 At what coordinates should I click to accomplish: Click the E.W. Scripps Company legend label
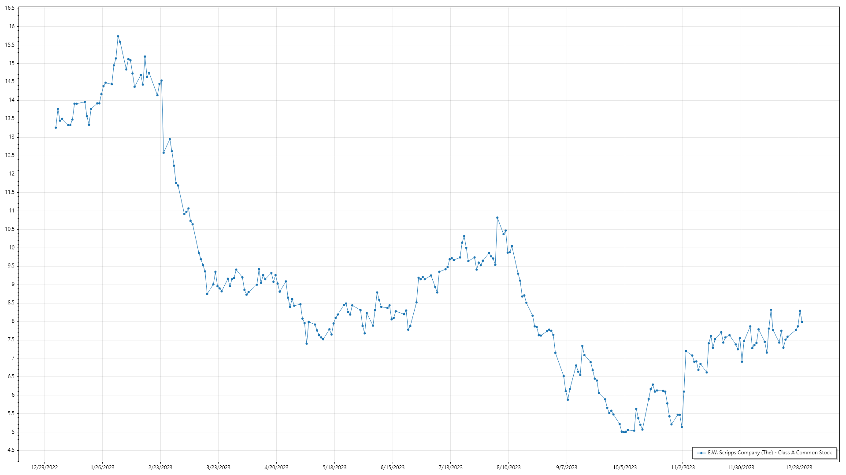pos(770,453)
